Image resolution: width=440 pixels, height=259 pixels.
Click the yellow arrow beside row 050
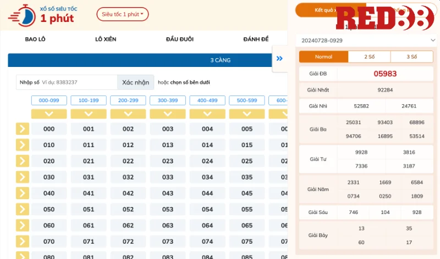(23, 209)
